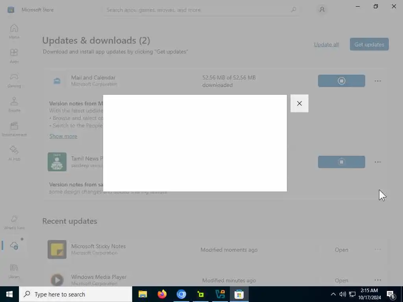Close the blank popup dialog

299,103
